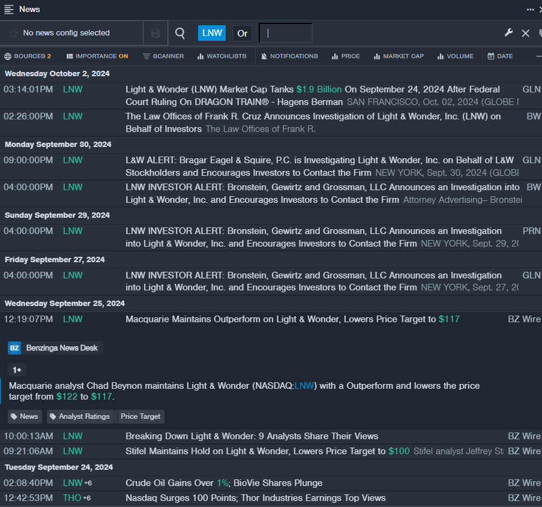This screenshot has height=507, width=542.
Task: Toggle the Importance ON filter
Action: (97, 56)
